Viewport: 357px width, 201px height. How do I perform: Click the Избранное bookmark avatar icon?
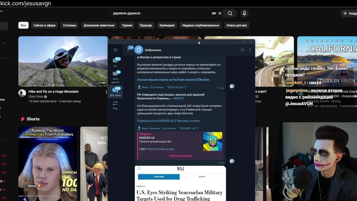139,50
